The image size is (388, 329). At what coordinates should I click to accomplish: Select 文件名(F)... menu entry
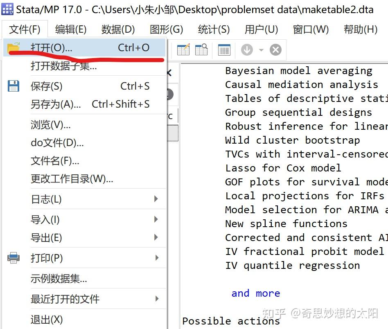tap(84, 161)
